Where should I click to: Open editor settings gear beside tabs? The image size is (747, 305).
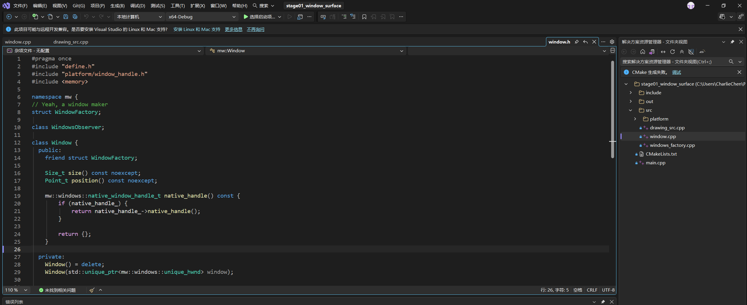(612, 42)
